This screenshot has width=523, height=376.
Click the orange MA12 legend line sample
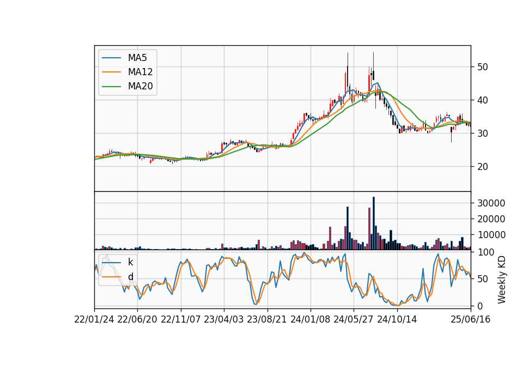111,72
